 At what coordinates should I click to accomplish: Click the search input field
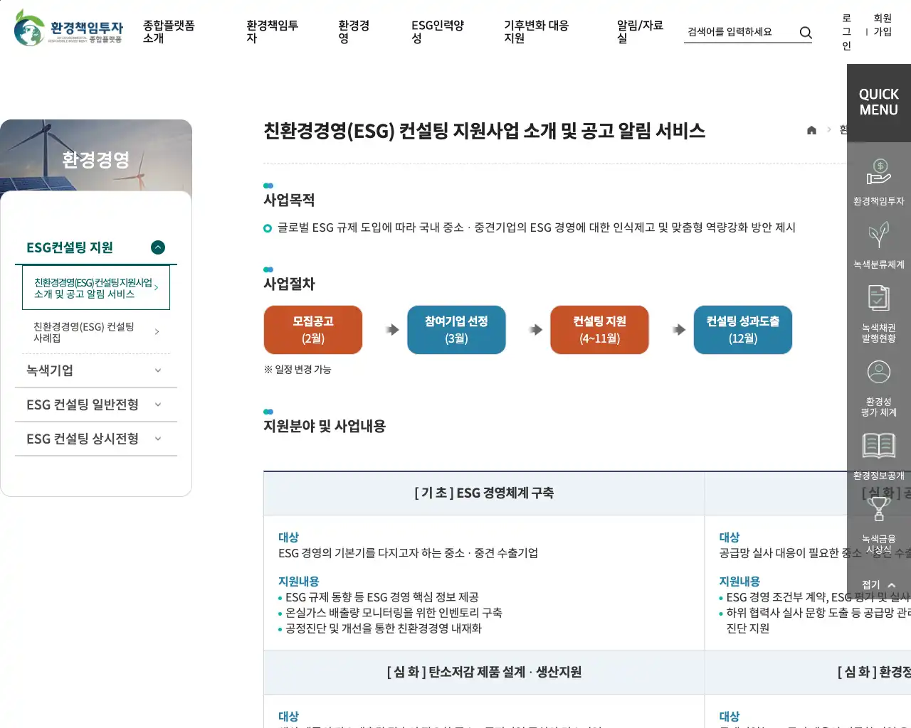pyautogui.click(x=739, y=32)
